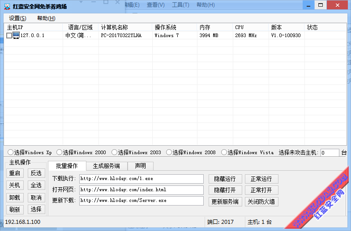
Task: Minimize the background window
Action: click(x=308, y=5)
